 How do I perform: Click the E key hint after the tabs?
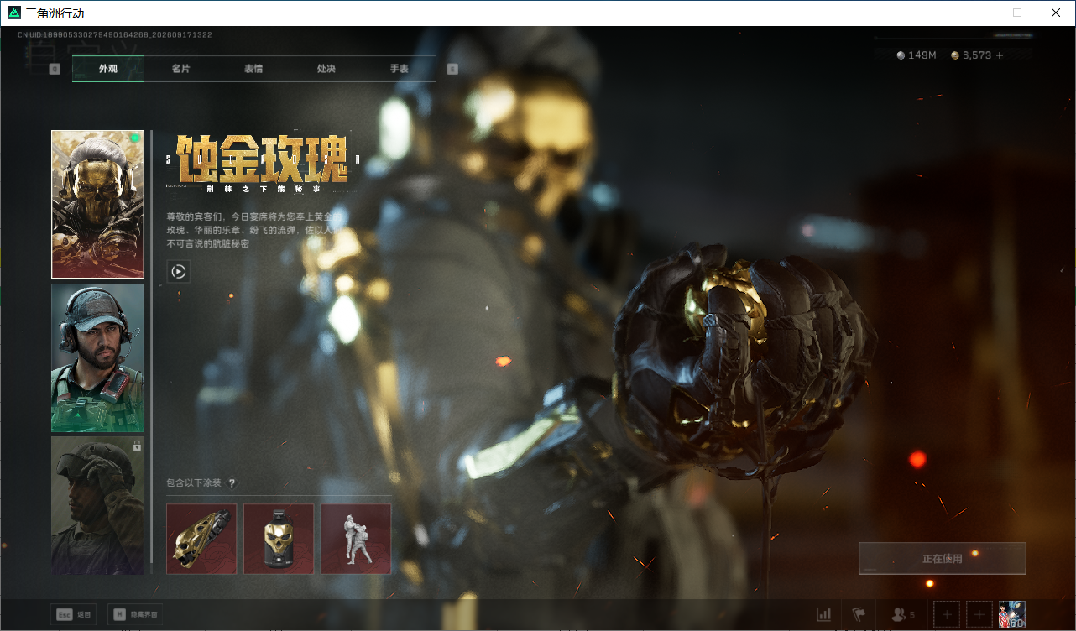tap(452, 69)
